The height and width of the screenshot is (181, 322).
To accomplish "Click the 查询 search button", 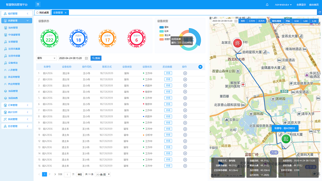I will (x=96, y=58).
